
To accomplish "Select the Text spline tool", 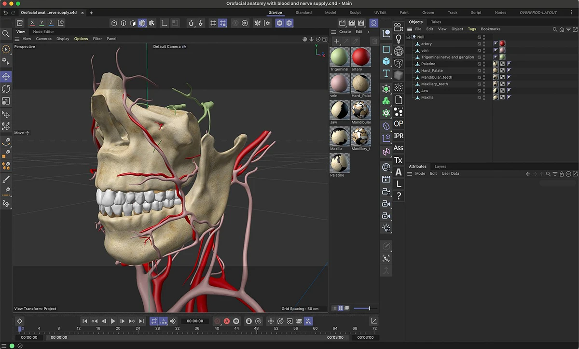I will point(386,73).
